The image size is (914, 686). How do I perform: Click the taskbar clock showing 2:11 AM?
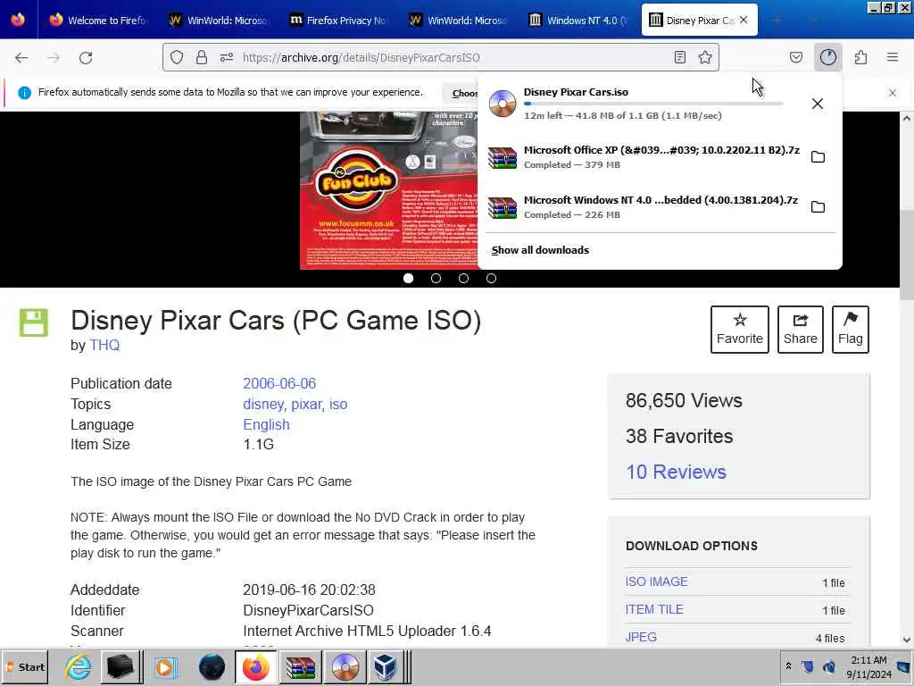click(x=868, y=666)
